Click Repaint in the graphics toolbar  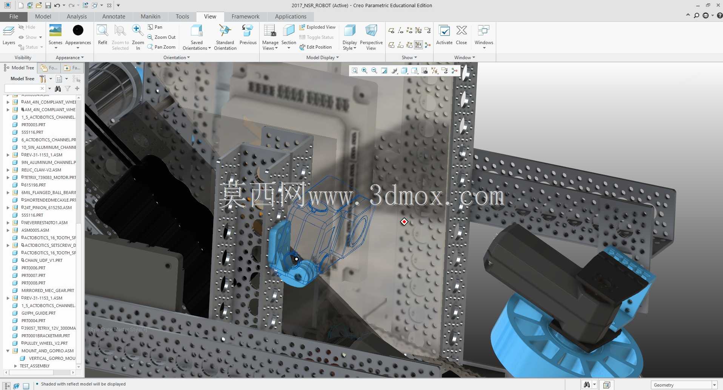(x=384, y=70)
